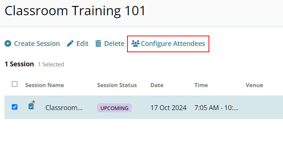Sort by Session Status column header
Screen dimensions: 283x146
[x=117, y=85]
